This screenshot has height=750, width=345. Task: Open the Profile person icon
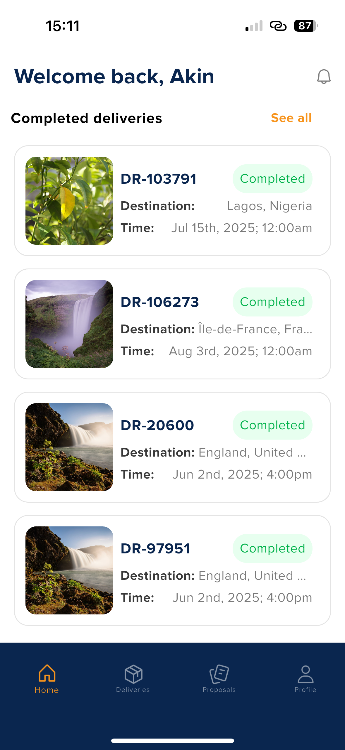(x=305, y=674)
